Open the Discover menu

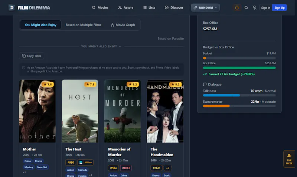coord(174,7)
